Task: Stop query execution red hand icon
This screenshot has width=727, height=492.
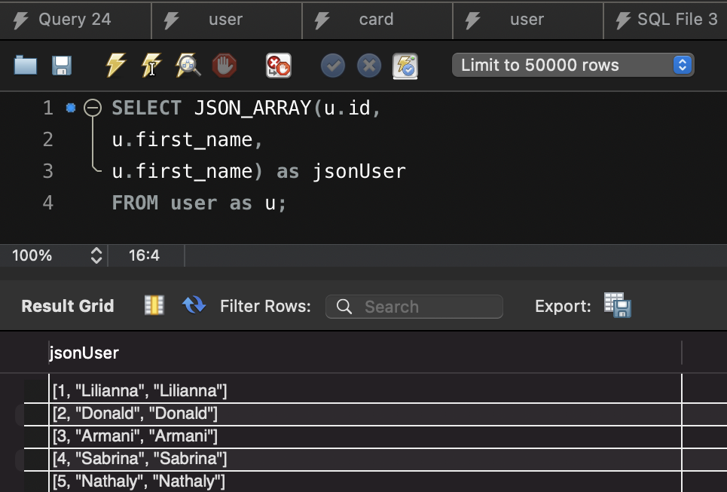Action: point(224,66)
